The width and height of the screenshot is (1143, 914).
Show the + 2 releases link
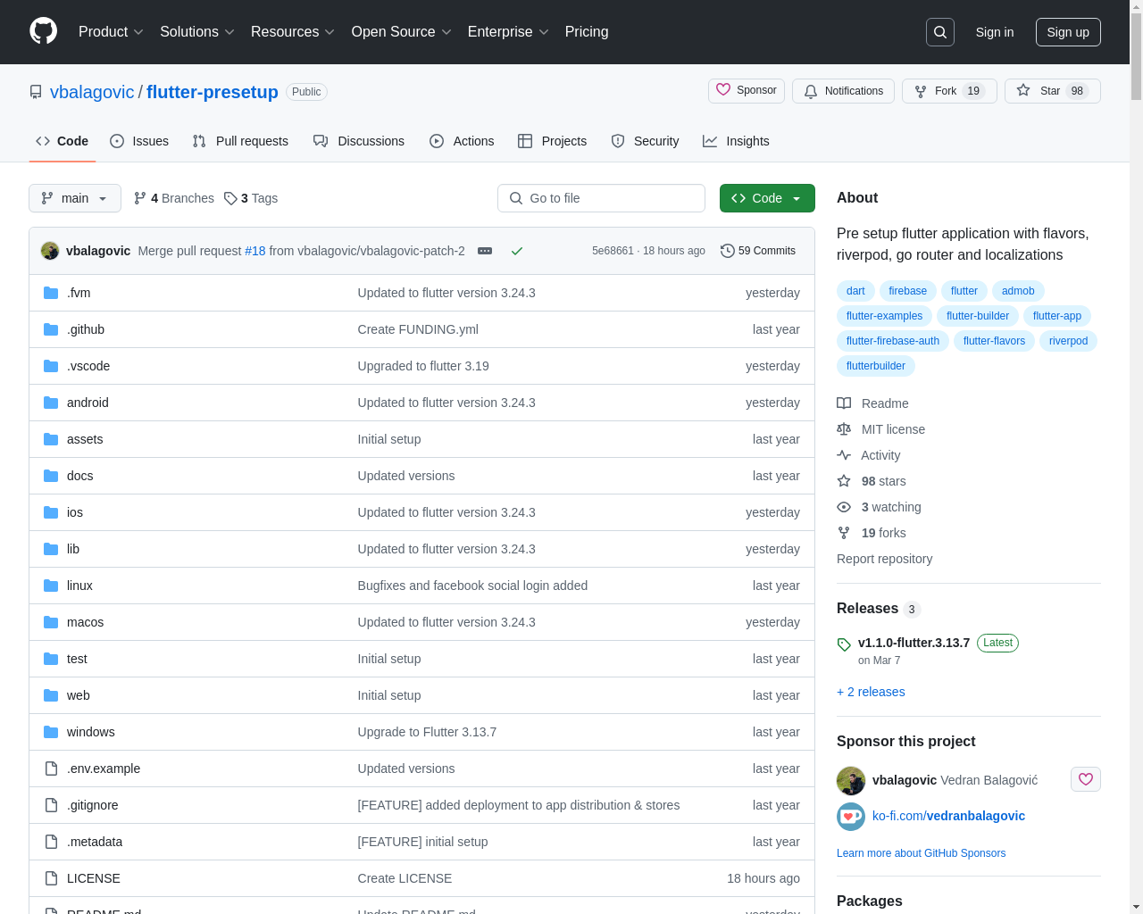(x=871, y=692)
